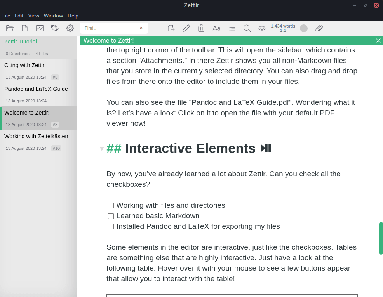Select 'Welcome to Zettlr!' in file list

point(38,118)
